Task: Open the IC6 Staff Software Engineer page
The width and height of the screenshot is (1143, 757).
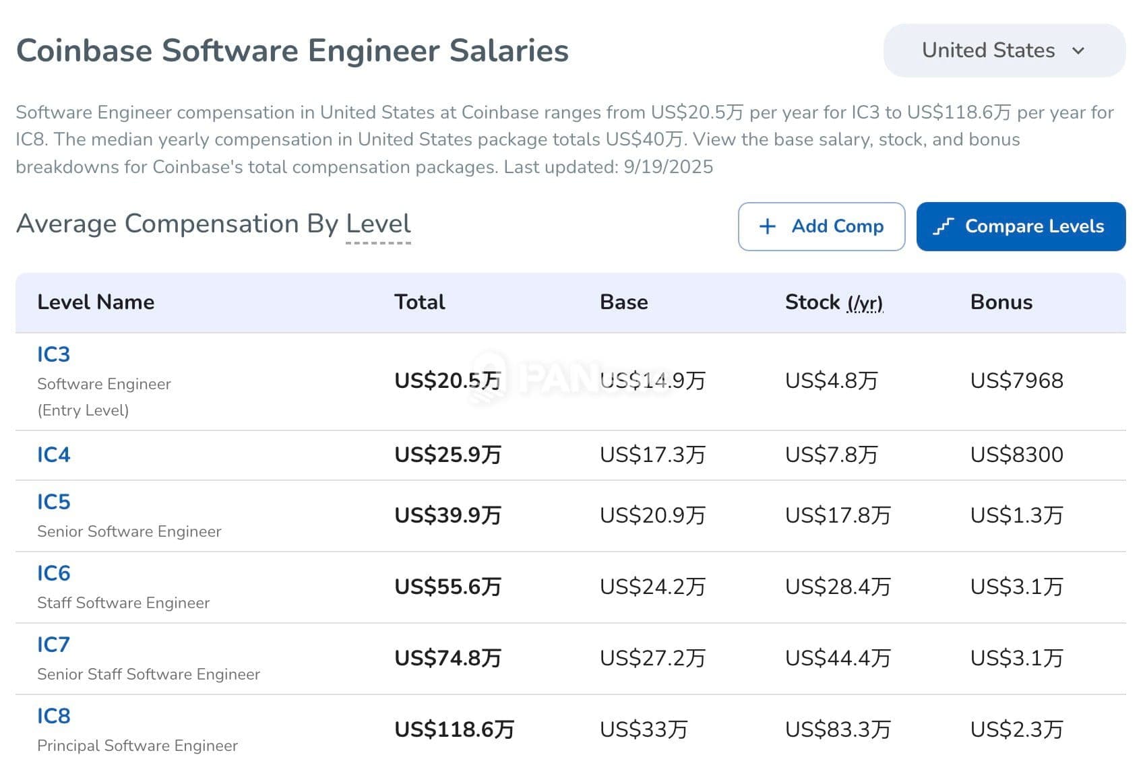Action: [x=53, y=572]
